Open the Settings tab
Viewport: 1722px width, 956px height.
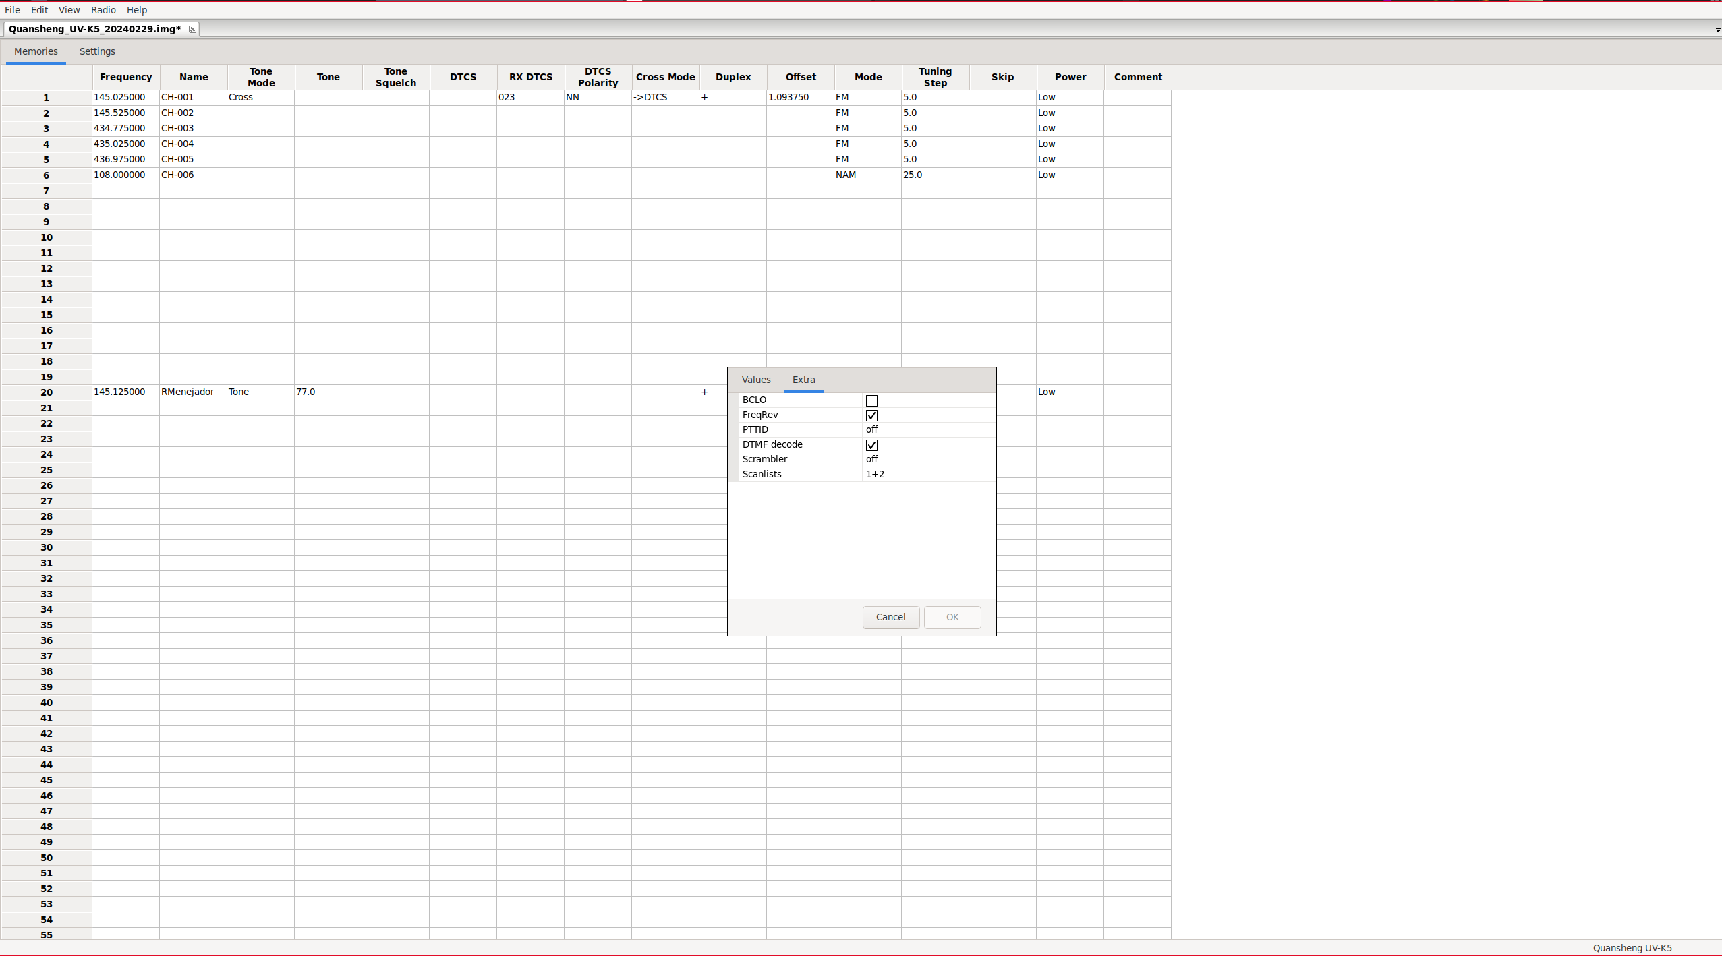97,51
